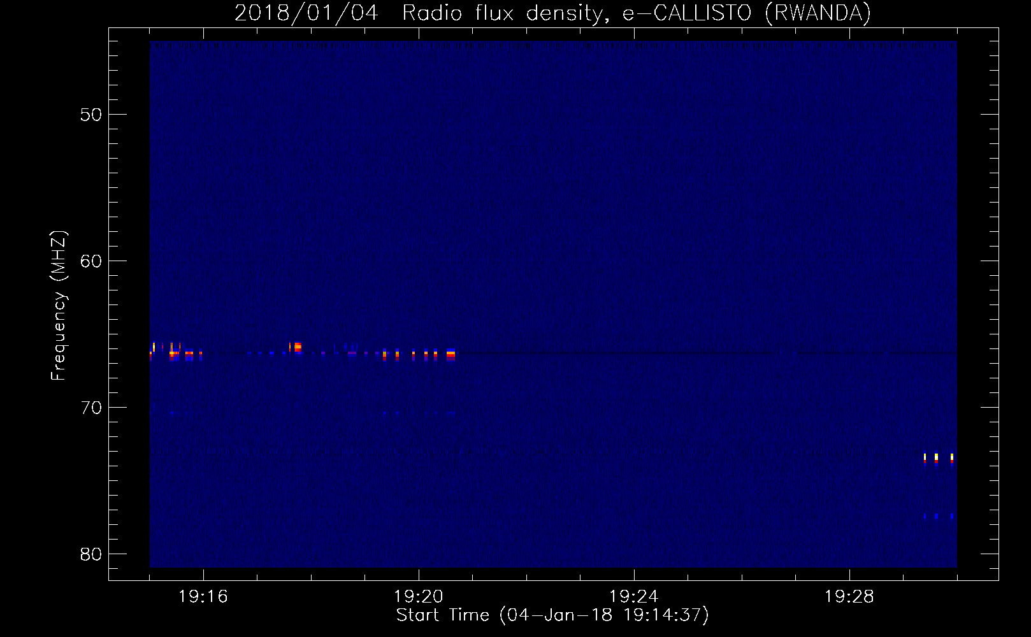1031x637 pixels.
Task: Click the 80 MHz frequency tick label
Action: pos(91,554)
